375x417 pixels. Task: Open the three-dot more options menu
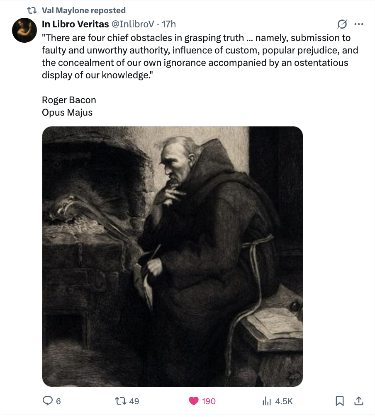coord(358,24)
